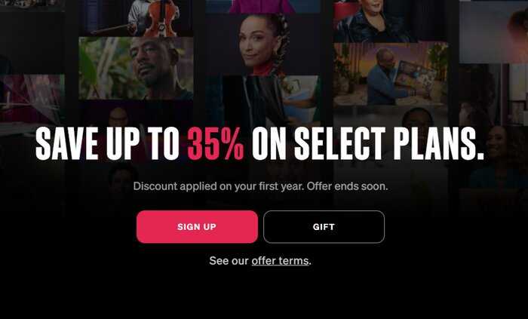Image resolution: width=528 pixels, height=319 pixels.
Task: Click the magenta garment thumbnail at top
Action: click(262, 6)
